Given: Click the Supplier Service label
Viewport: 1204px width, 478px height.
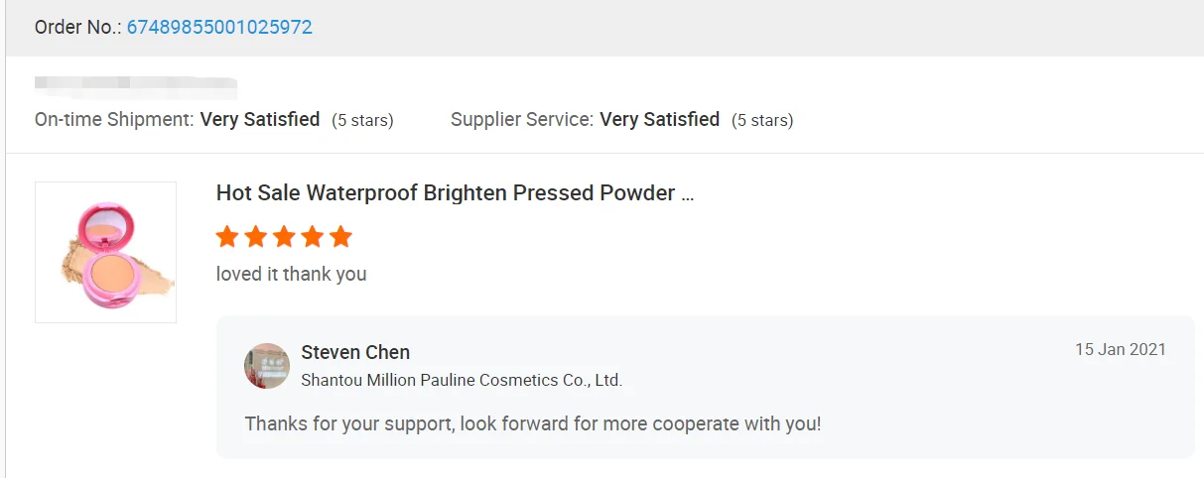Looking at the screenshot, I should (521, 120).
